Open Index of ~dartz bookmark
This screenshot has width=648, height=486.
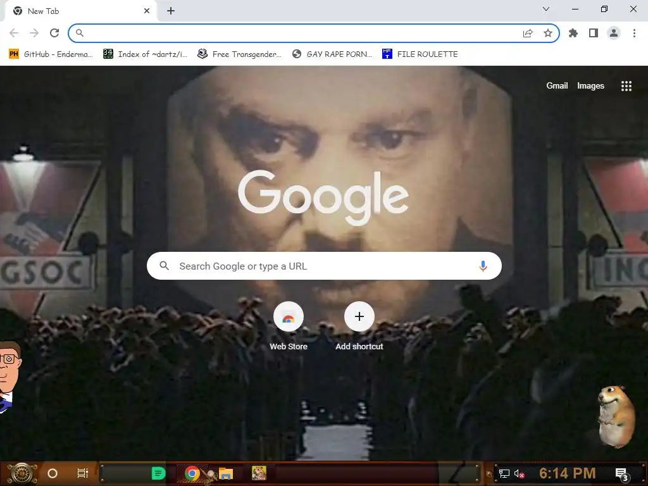[145, 54]
